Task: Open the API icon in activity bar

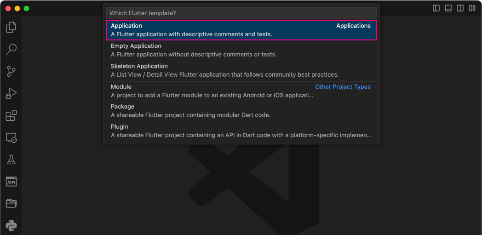Action: (x=11, y=182)
